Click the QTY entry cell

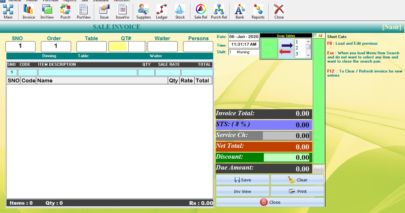coord(146,72)
